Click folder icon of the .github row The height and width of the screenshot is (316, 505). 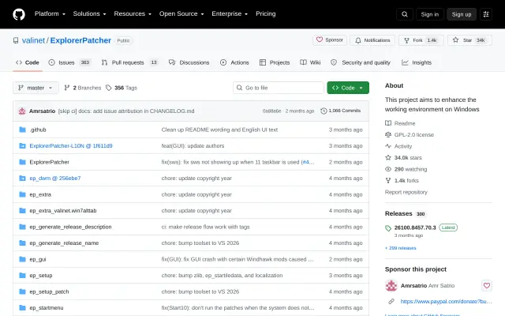coord(22,130)
